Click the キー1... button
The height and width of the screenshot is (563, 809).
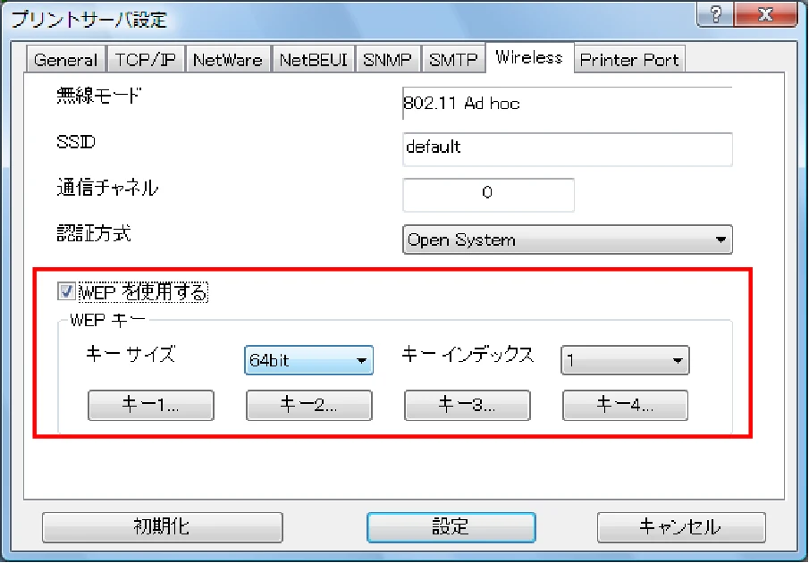[151, 405]
